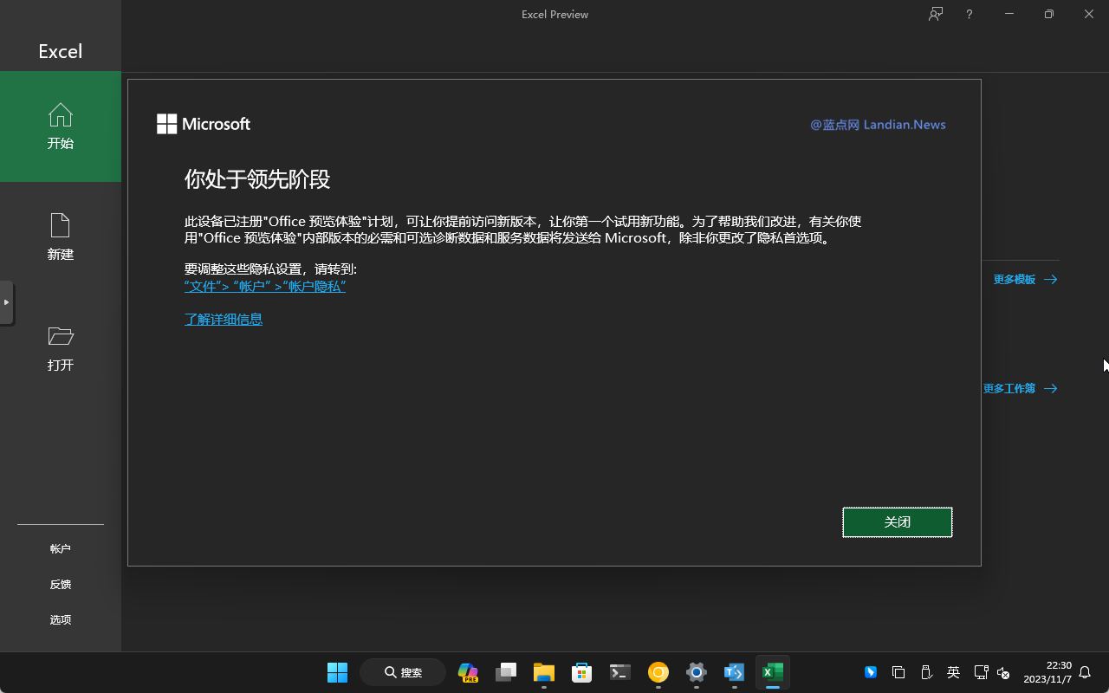Click the Excel icon in the taskbar

(772, 672)
